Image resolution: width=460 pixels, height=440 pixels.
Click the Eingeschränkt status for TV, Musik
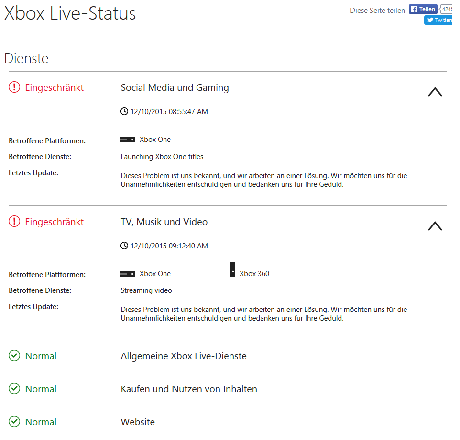pos(55,222)
